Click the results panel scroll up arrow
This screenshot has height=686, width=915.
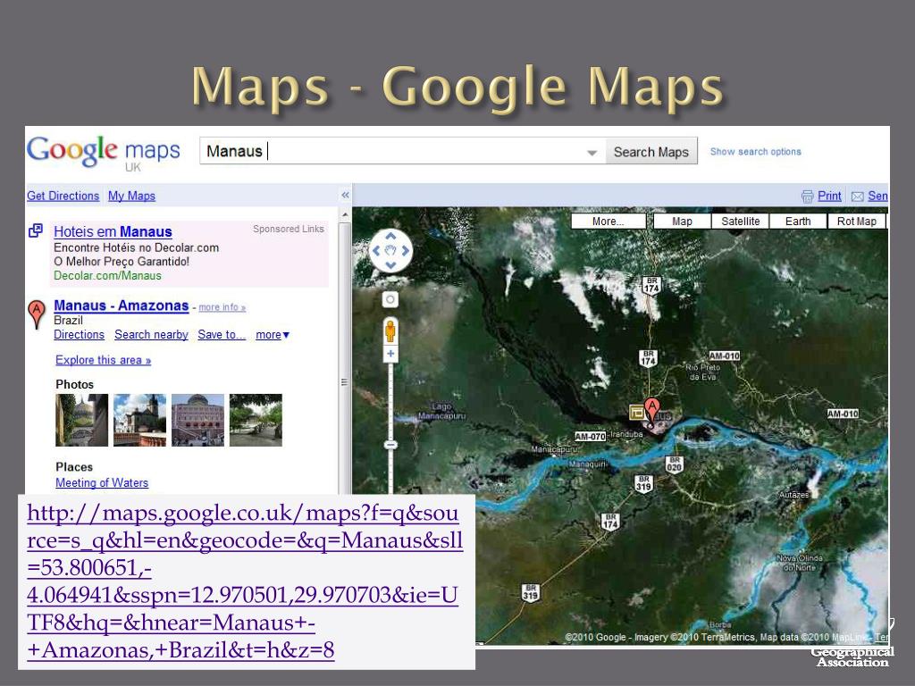pyautogui.click(x=345, y=215)
